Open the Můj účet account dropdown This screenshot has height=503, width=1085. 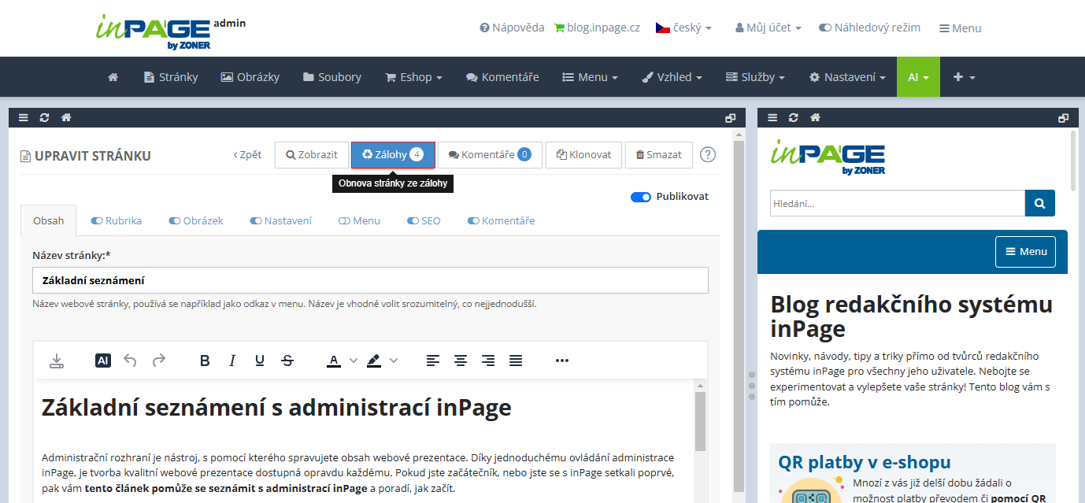(768, 28)
